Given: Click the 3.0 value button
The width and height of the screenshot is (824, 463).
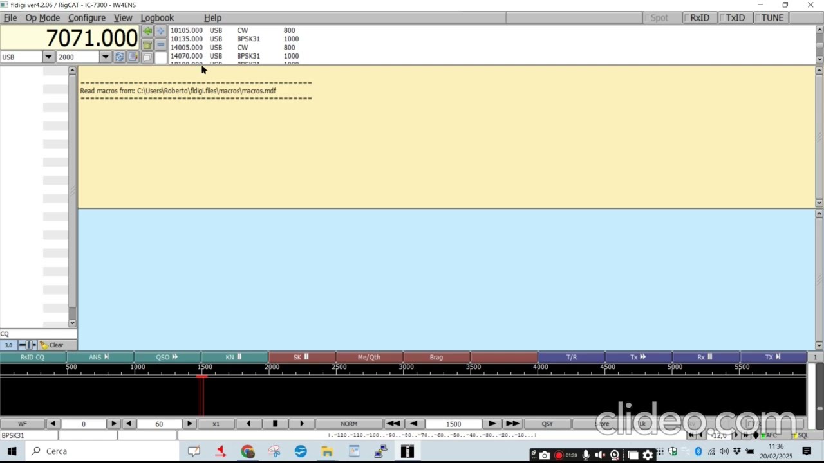Looking at the screenshot, I should point(8,345).
